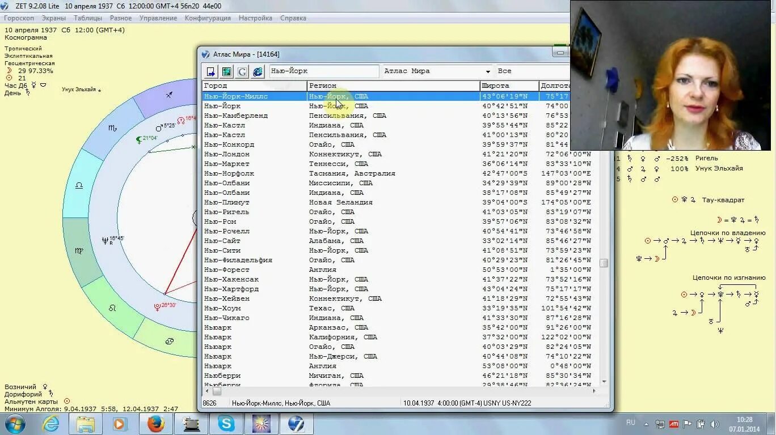Screen dimensions: 776x435
Task: Sort list by Регион column header
Action: pos(393,86)
